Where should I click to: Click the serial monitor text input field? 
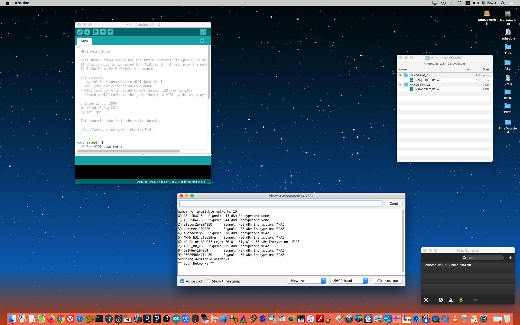(x=280, y=204)
